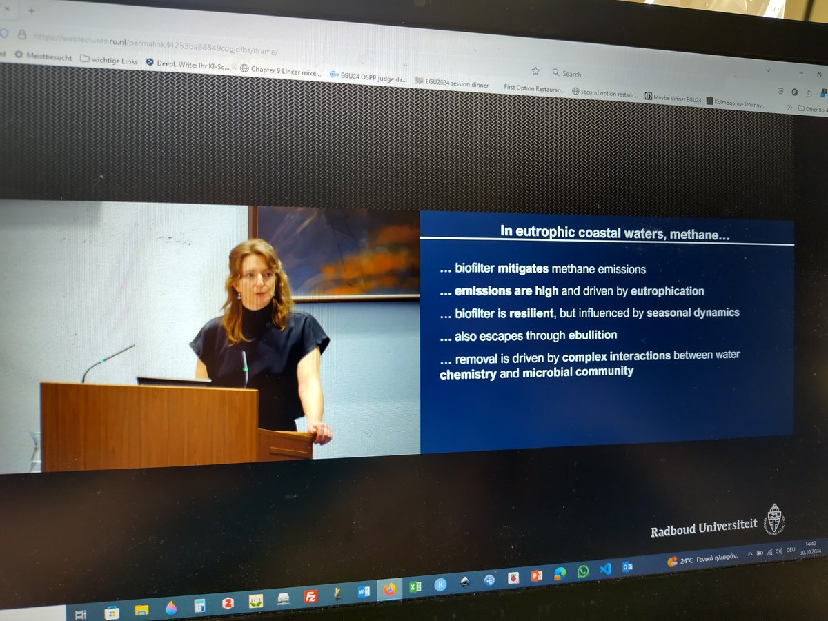The width and height of the screenshot is (828, 621).
Task: Open the DeepL Write bookmark
Action: click(187, 64)
